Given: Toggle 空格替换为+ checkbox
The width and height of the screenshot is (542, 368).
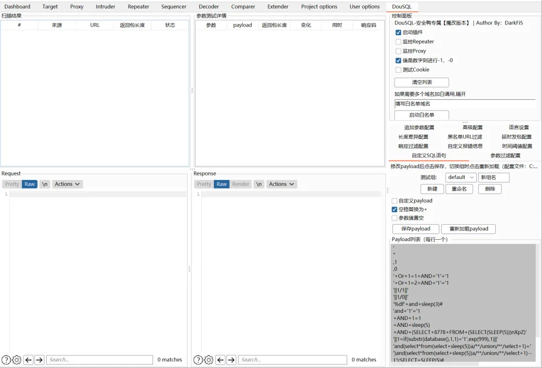Looking at the screenshot, I should 394,209.
